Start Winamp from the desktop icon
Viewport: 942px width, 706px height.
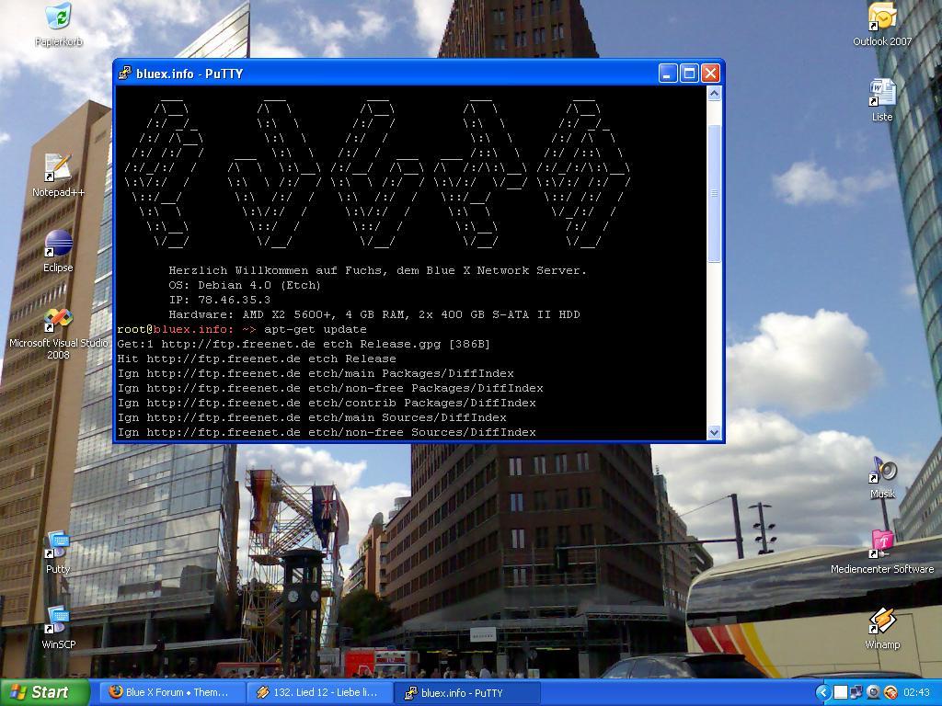tap(881, 621)
